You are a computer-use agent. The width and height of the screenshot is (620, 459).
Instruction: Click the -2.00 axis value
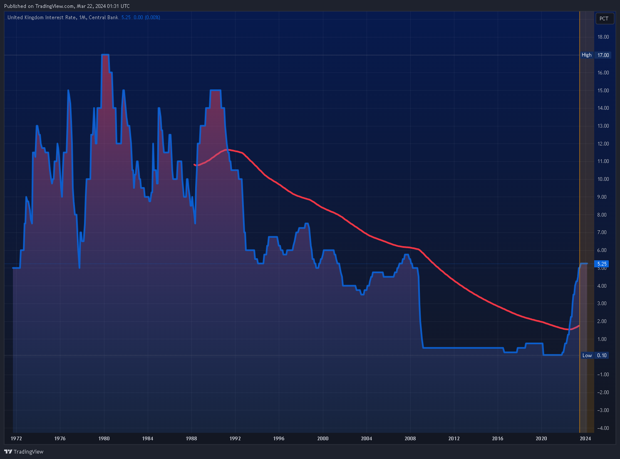tap(603, 392)
